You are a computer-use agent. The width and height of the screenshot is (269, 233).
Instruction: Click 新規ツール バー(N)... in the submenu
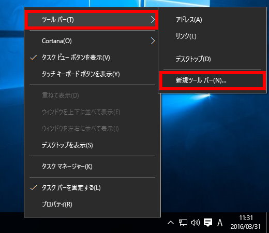click(x=212, y=80)
